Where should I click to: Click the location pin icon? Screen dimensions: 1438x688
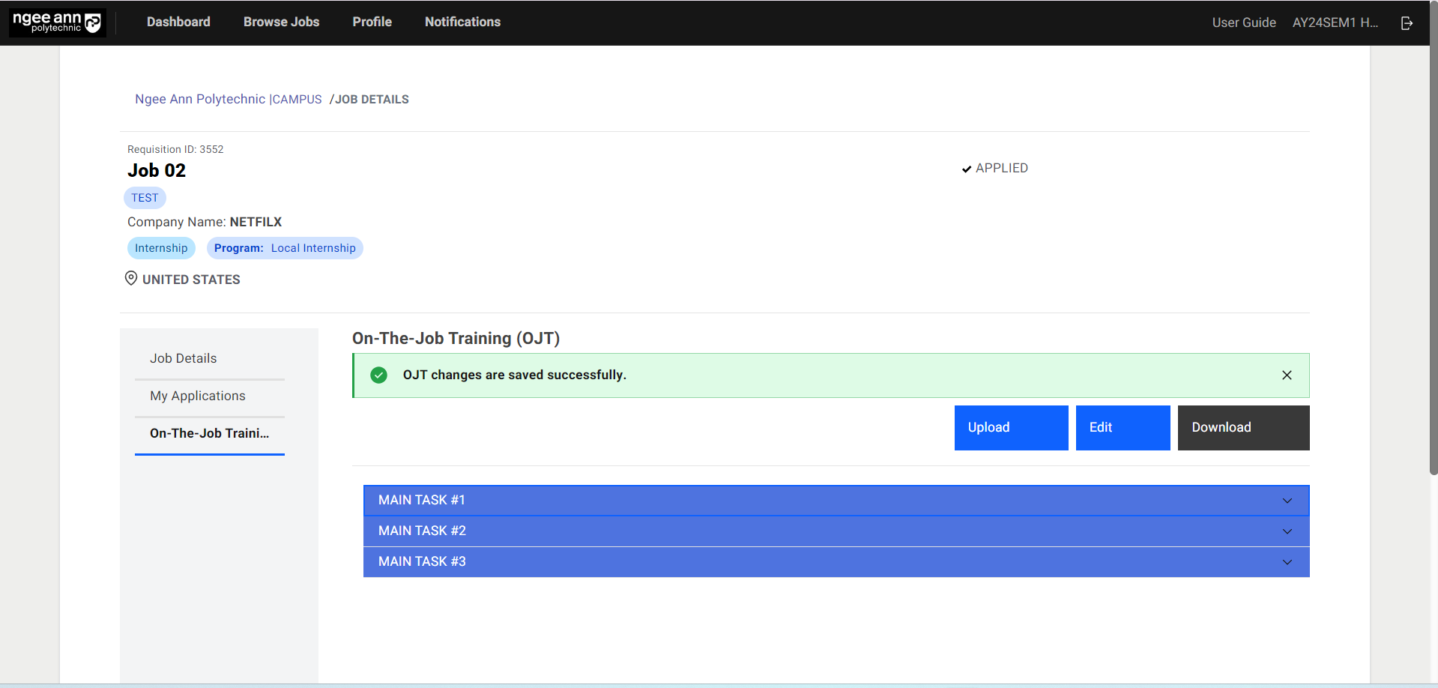point(131,279)
